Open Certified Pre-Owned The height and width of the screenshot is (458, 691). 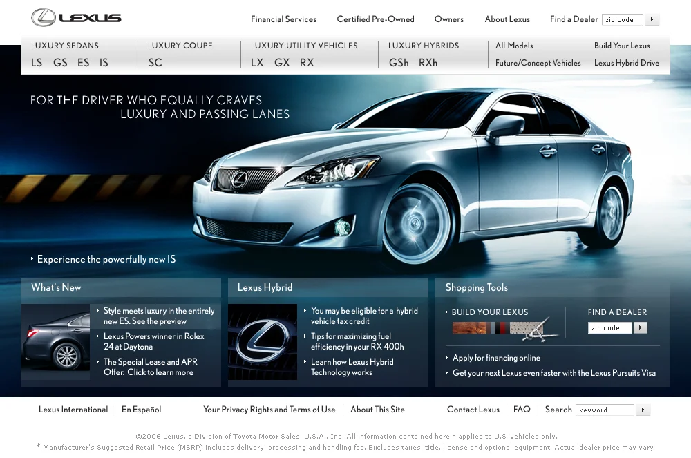(x=375, y=19)
